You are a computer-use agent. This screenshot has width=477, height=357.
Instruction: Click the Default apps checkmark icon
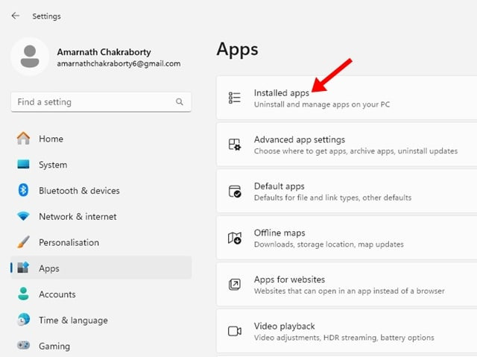pos(235,192)
